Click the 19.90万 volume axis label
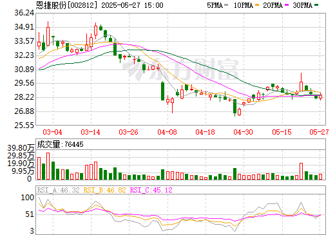Screen dimensions: 335x235 point(21,164)
